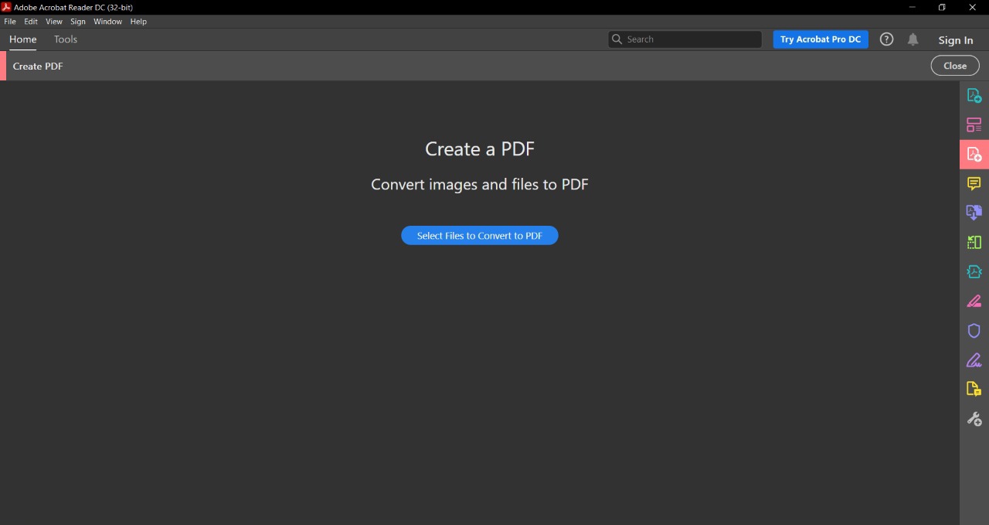Click the "Create a PDF" heading text
The height and width of the screenshot is (525, 989).
click(x=480, y=149)
